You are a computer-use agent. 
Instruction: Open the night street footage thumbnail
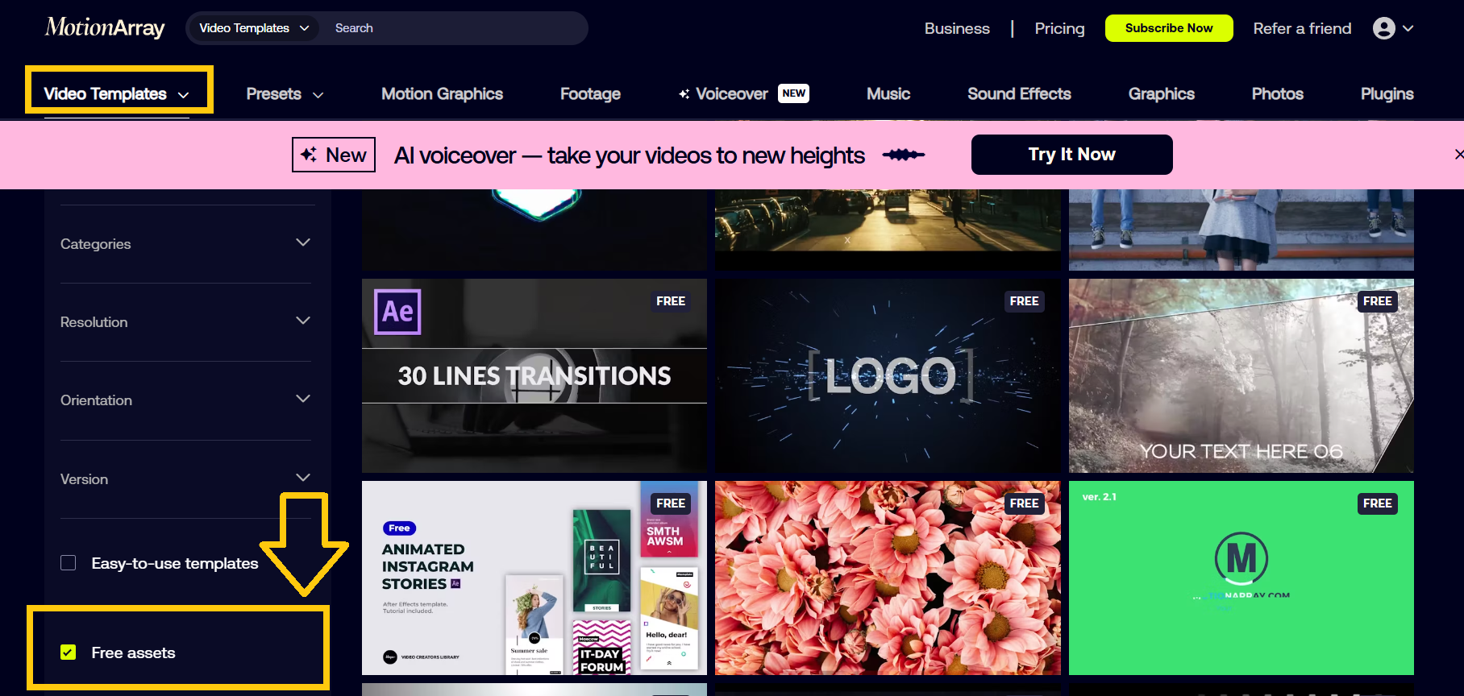click(x=888, y=230)
